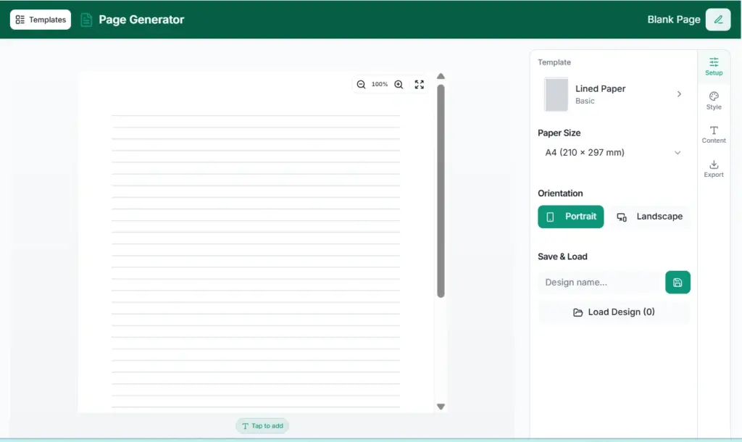Viewport: 742px width, 442px height.
Task: Click the Page Generator document logo icon
Action: 86,20
